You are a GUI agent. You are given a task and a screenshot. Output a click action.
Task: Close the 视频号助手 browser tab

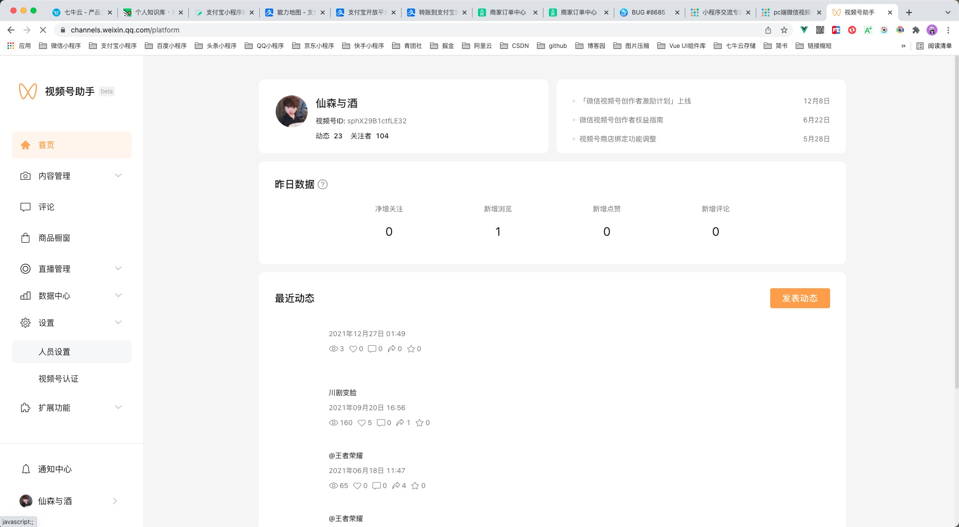[x=890, y=12]
